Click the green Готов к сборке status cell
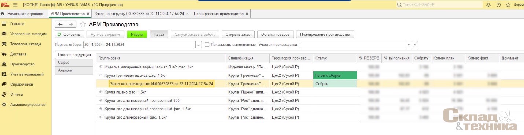Viewport: 524px width, 135px height. 335,75
